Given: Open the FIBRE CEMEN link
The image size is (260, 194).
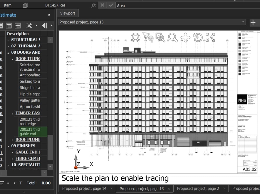Looking at the screenshot, I should (x=28, y=159).
